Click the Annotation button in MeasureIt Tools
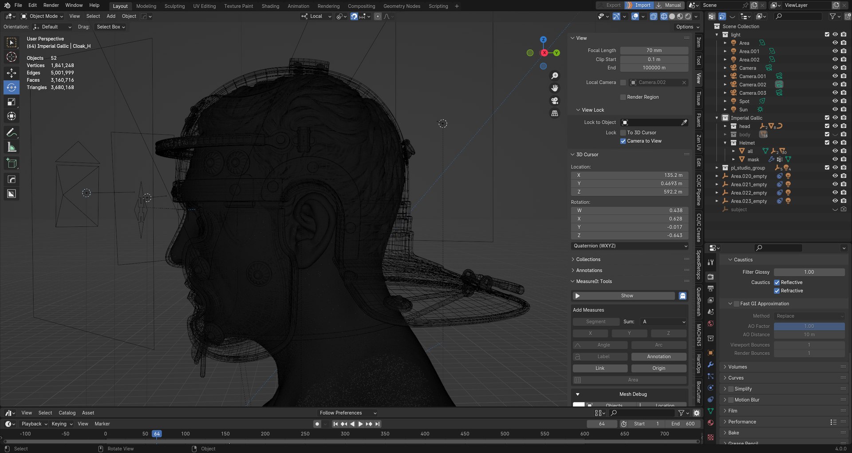 659,357
